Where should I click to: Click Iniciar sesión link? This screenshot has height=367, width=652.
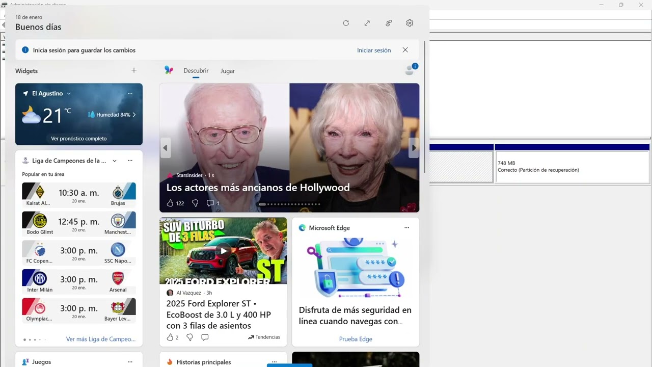point(374,50)
